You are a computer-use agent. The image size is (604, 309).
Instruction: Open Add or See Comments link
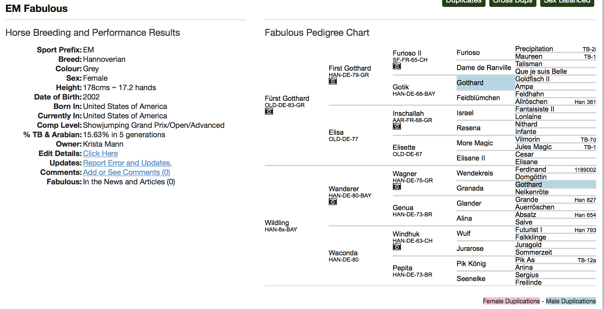click(x=126, y=172)
